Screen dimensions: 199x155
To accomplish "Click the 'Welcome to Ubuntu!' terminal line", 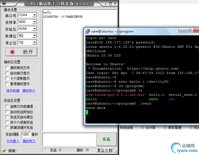I will pos(105,64).
